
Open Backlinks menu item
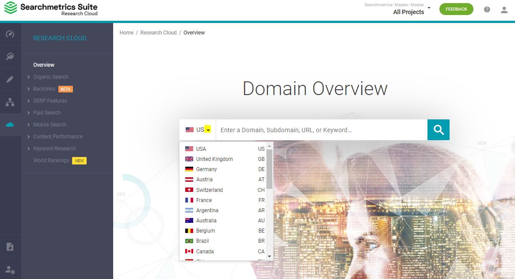pyautogui.click(x=44, y=89)
